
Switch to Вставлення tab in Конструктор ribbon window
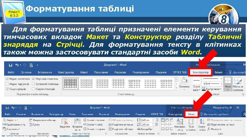(45, 72)
